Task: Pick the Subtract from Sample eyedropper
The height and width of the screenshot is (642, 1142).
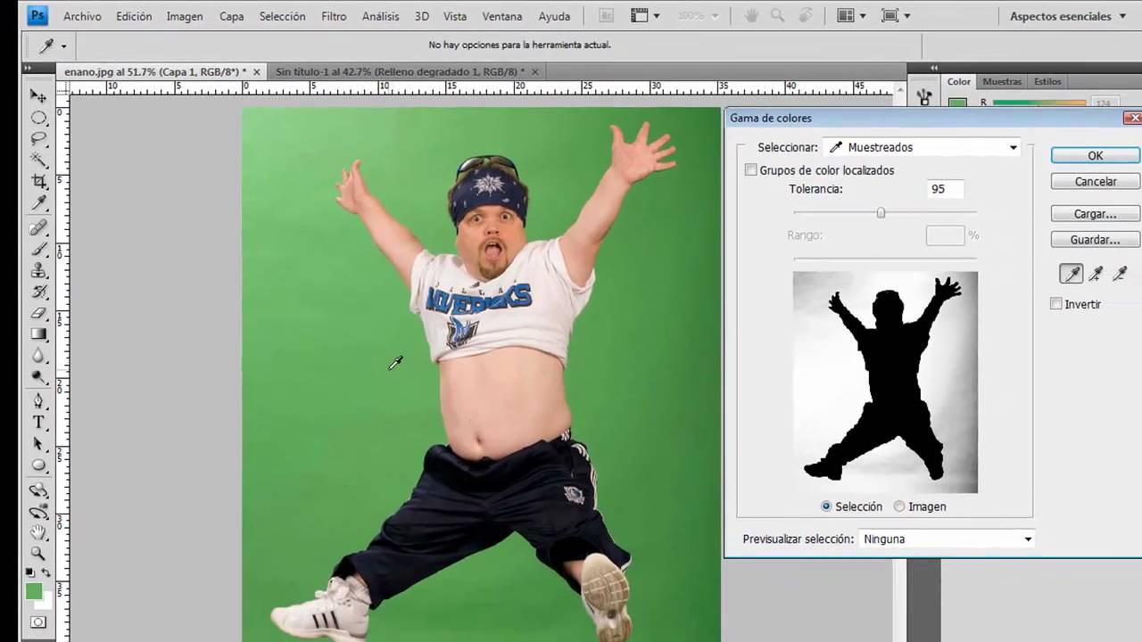Action: click(1120, 274)
